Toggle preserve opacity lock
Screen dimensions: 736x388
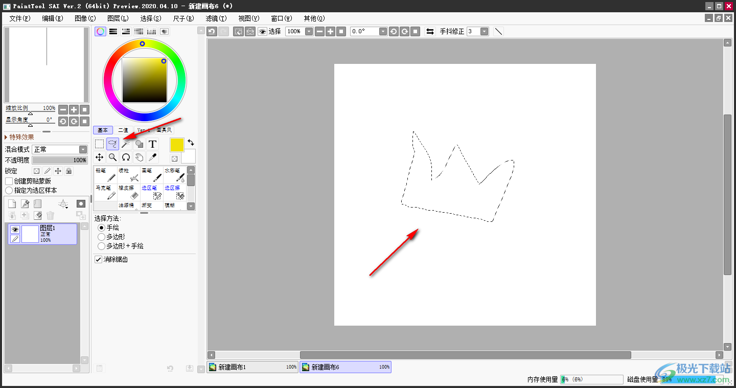coord(36,171)
